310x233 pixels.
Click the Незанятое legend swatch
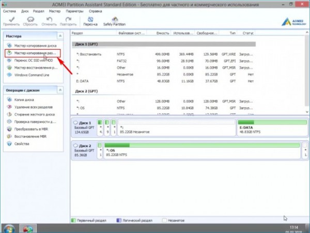(x=164, y=221)
